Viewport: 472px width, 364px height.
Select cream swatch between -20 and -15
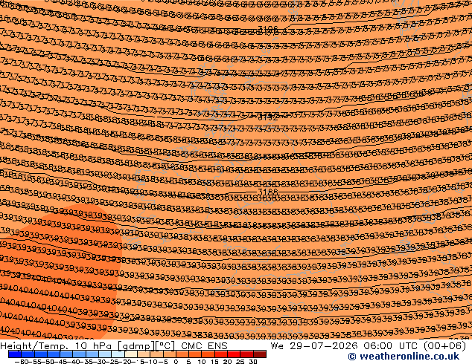pyautogui.click(x=131, y=354)
